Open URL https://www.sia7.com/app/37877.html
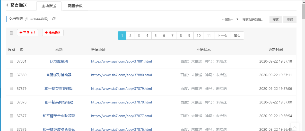The image size is (305, 131). click(121, 116)
